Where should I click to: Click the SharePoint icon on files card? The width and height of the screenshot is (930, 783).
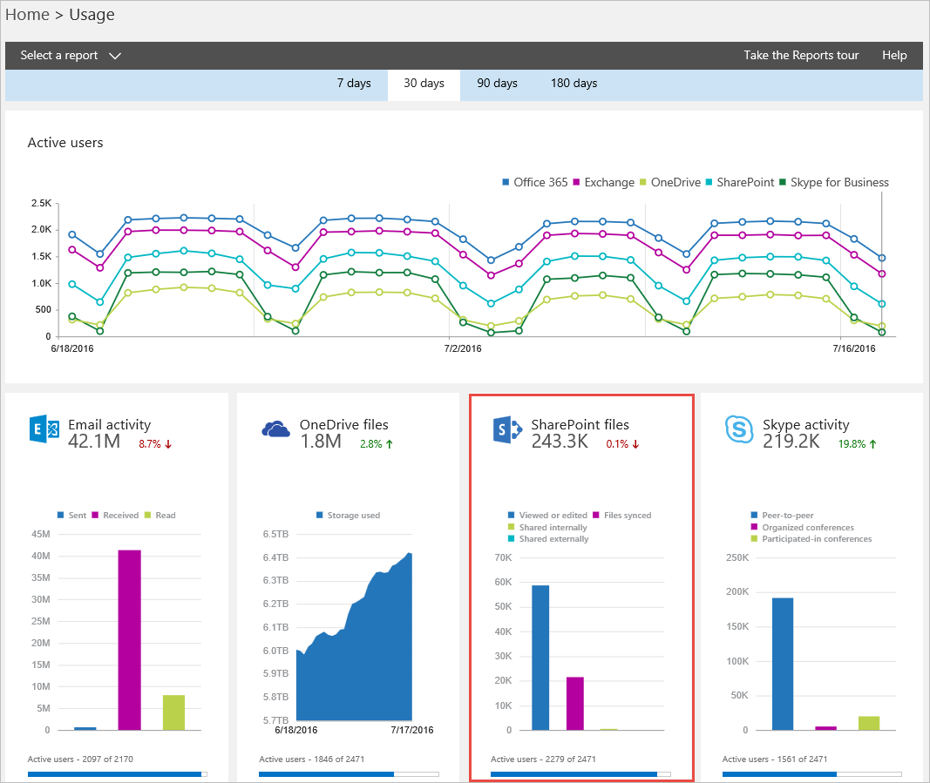click(506, 429)
